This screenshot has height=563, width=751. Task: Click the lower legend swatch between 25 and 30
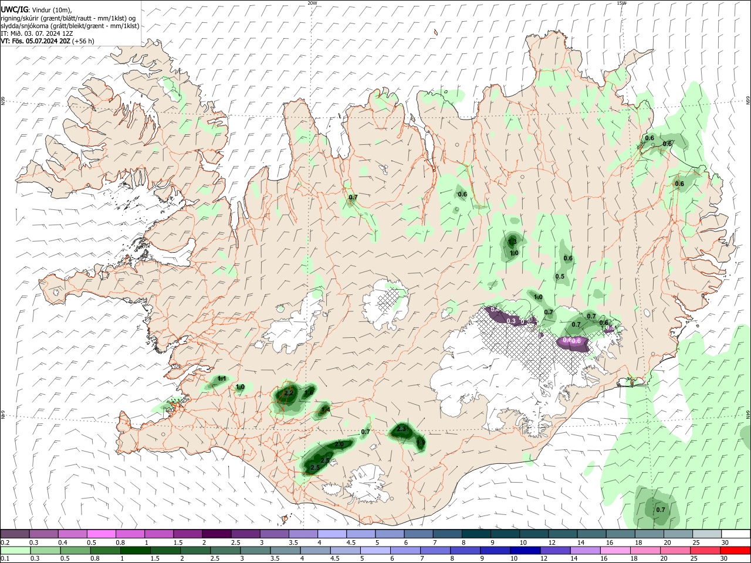coord(705,550)
